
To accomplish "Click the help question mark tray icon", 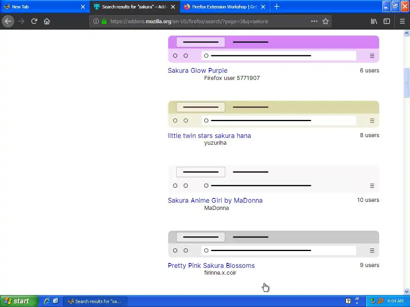I will click(348, 301).
